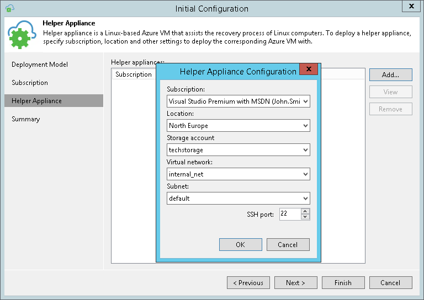
Task: Click the Previous button
Action: click(248, 283)
